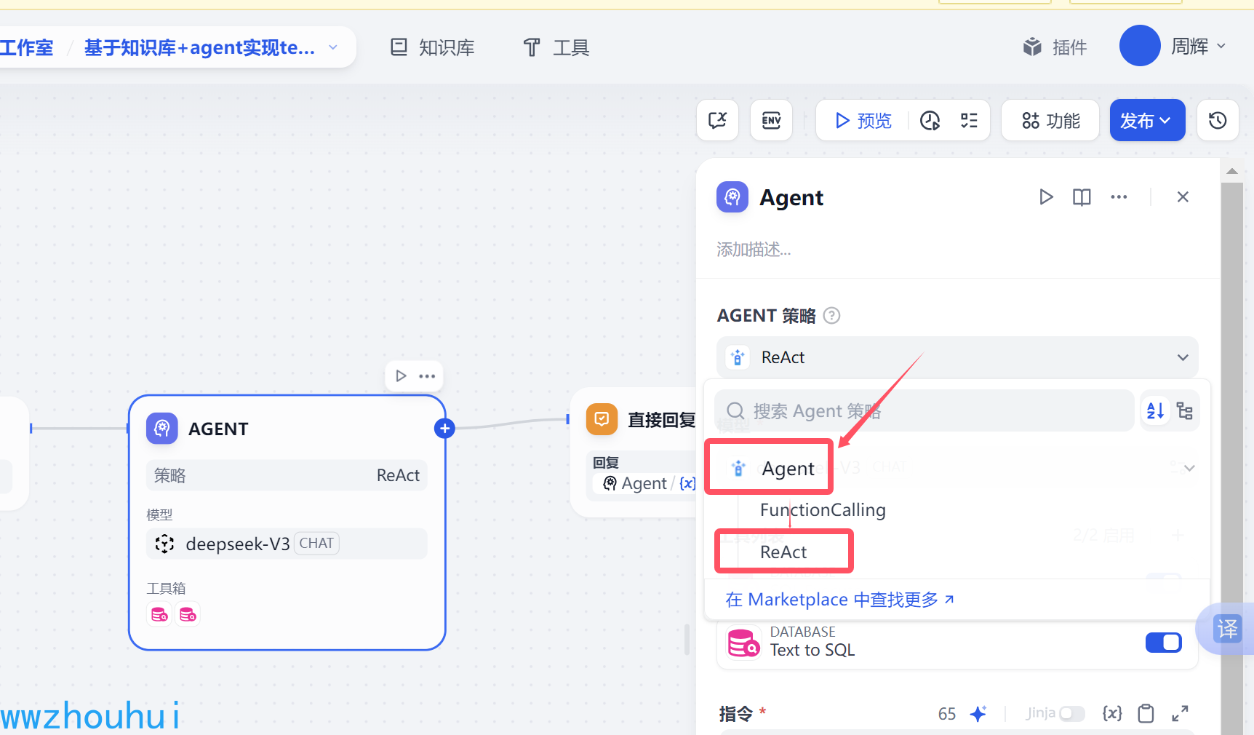
Task: Click the prompt generator sparkle icon
Action: tap(978, 714)
